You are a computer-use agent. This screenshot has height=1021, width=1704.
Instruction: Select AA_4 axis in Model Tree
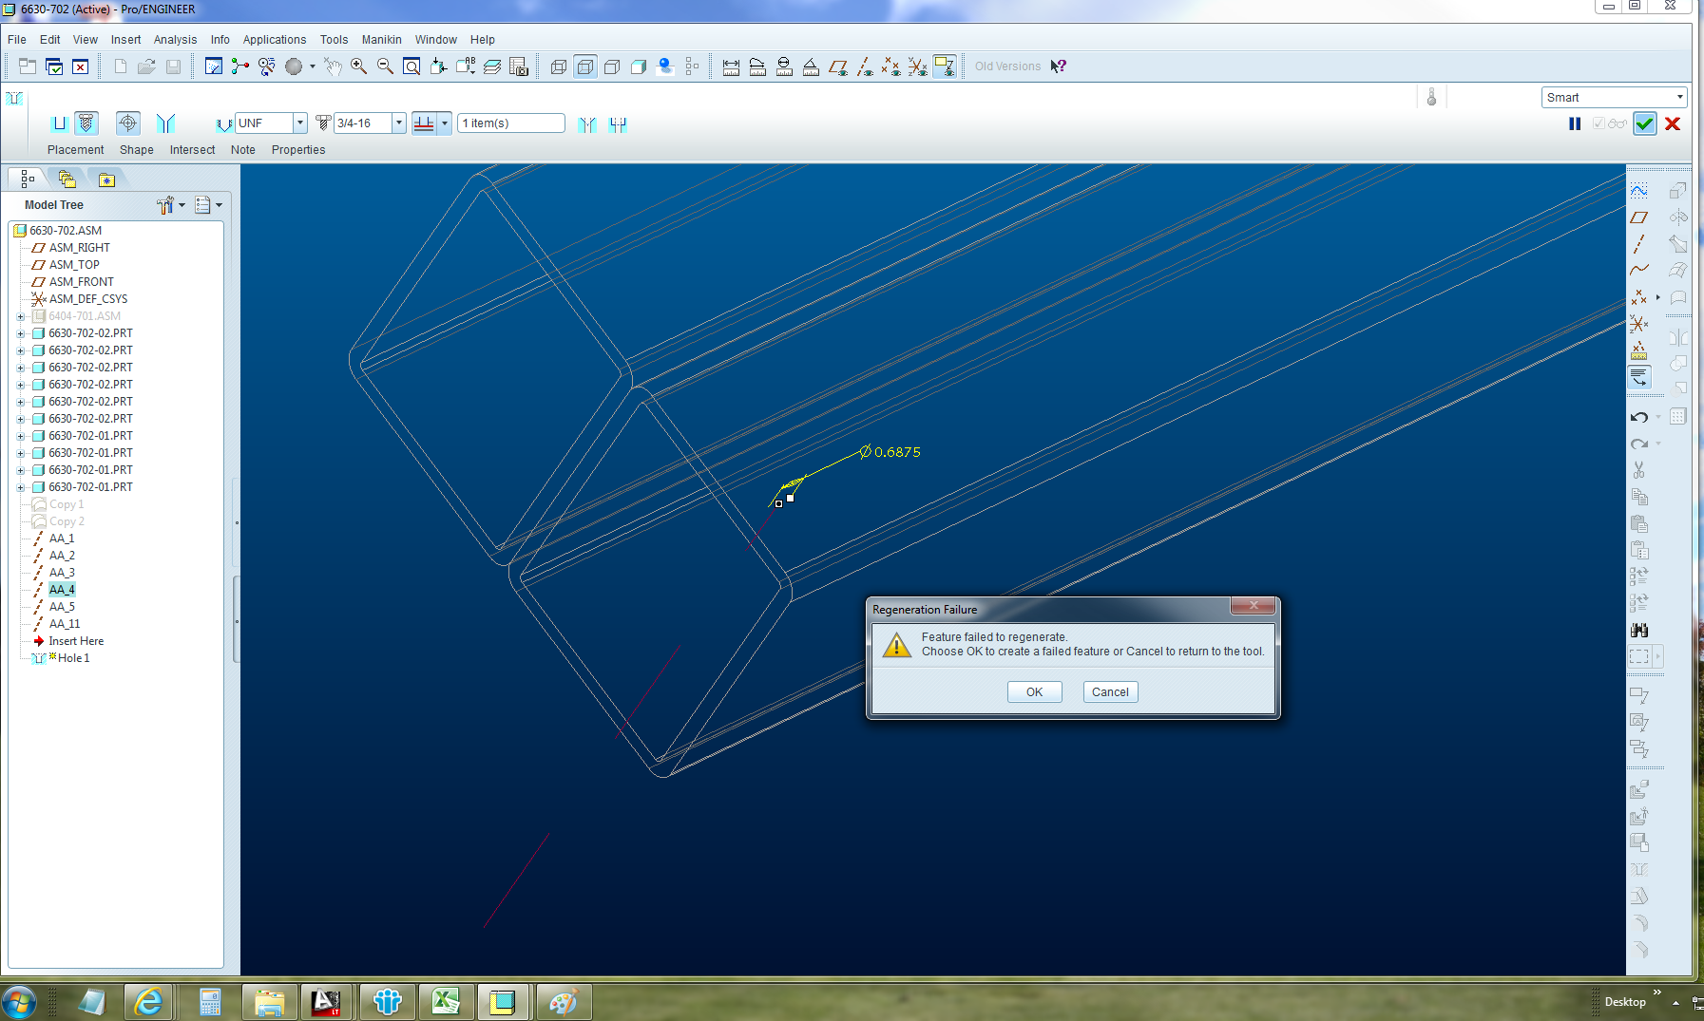[x=62, y=590]
